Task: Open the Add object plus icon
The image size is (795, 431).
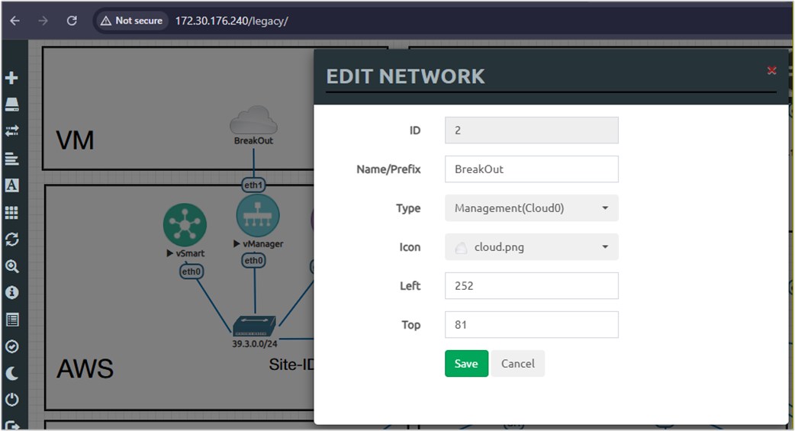Action: [11, 78]
